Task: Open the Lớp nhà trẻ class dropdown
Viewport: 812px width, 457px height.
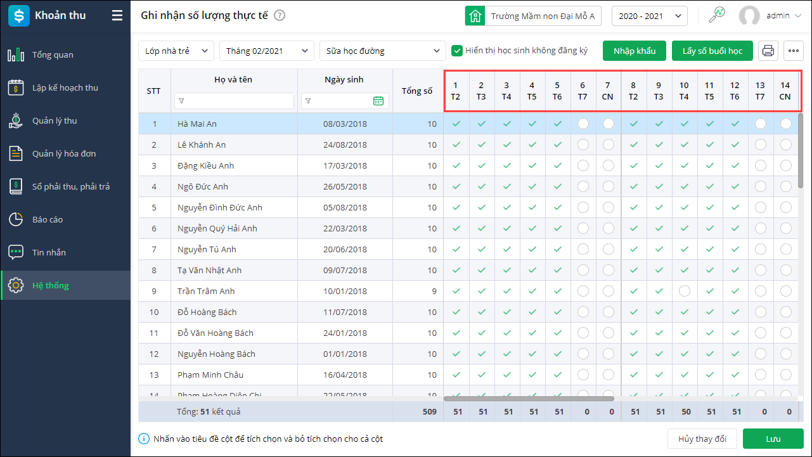Action: coord(176,51)
